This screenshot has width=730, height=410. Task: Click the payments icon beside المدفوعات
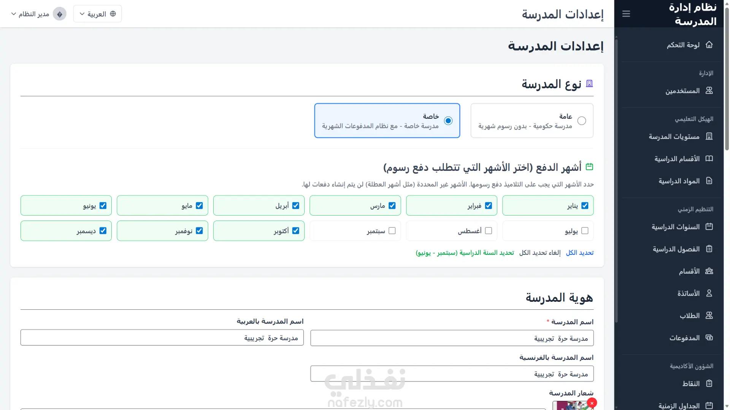tap(709, 337)
